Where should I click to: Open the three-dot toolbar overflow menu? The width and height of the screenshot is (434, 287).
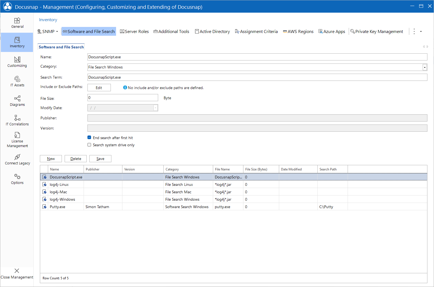(414, 31)
